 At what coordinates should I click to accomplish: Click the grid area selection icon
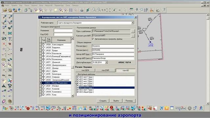(56, 10)
